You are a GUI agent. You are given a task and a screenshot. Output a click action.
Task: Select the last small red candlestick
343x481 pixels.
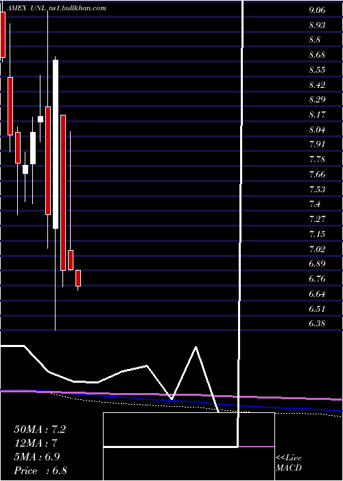[x=78, y=278]
